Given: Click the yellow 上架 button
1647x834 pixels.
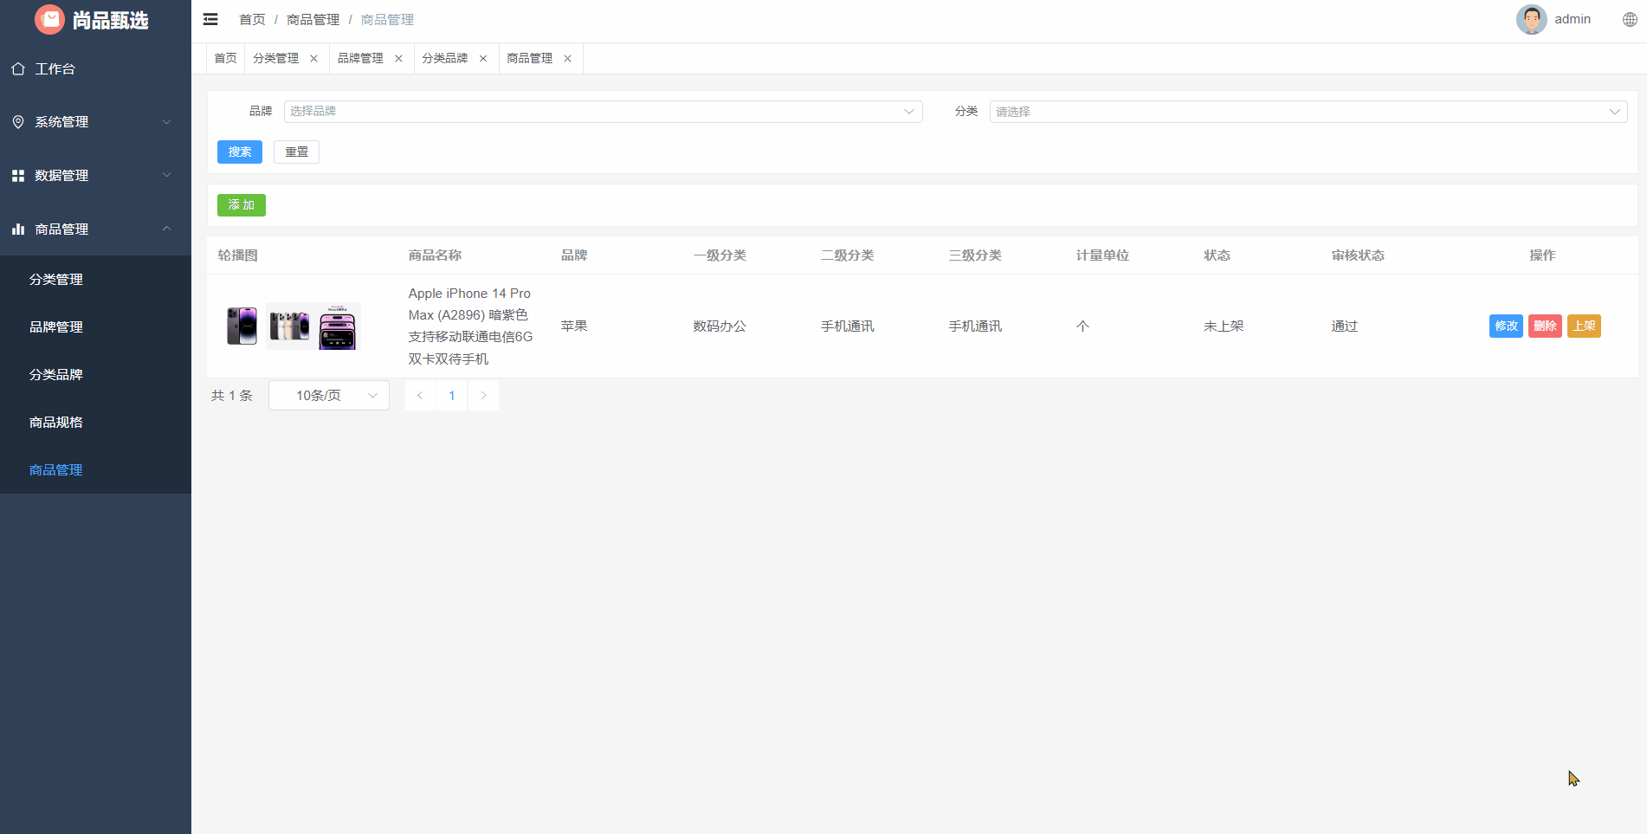Looking at the screenshot, I should [x=1584, y=326].
